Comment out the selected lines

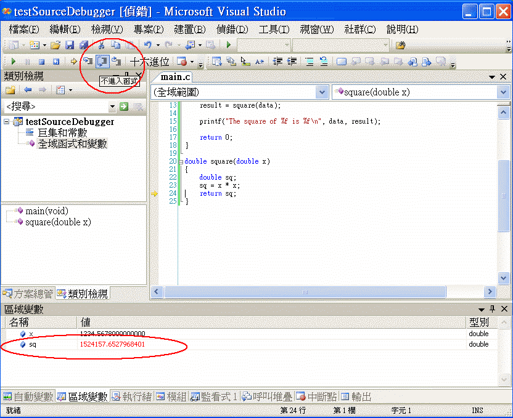click(x=310, y=62)
